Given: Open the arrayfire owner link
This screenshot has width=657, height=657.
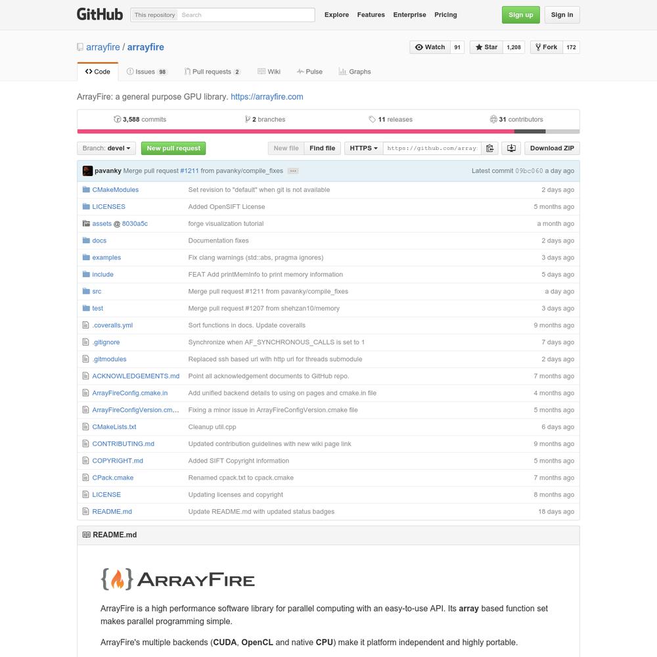Looking at the screenshot, I should pyautogui.click(x=103, y=47).
